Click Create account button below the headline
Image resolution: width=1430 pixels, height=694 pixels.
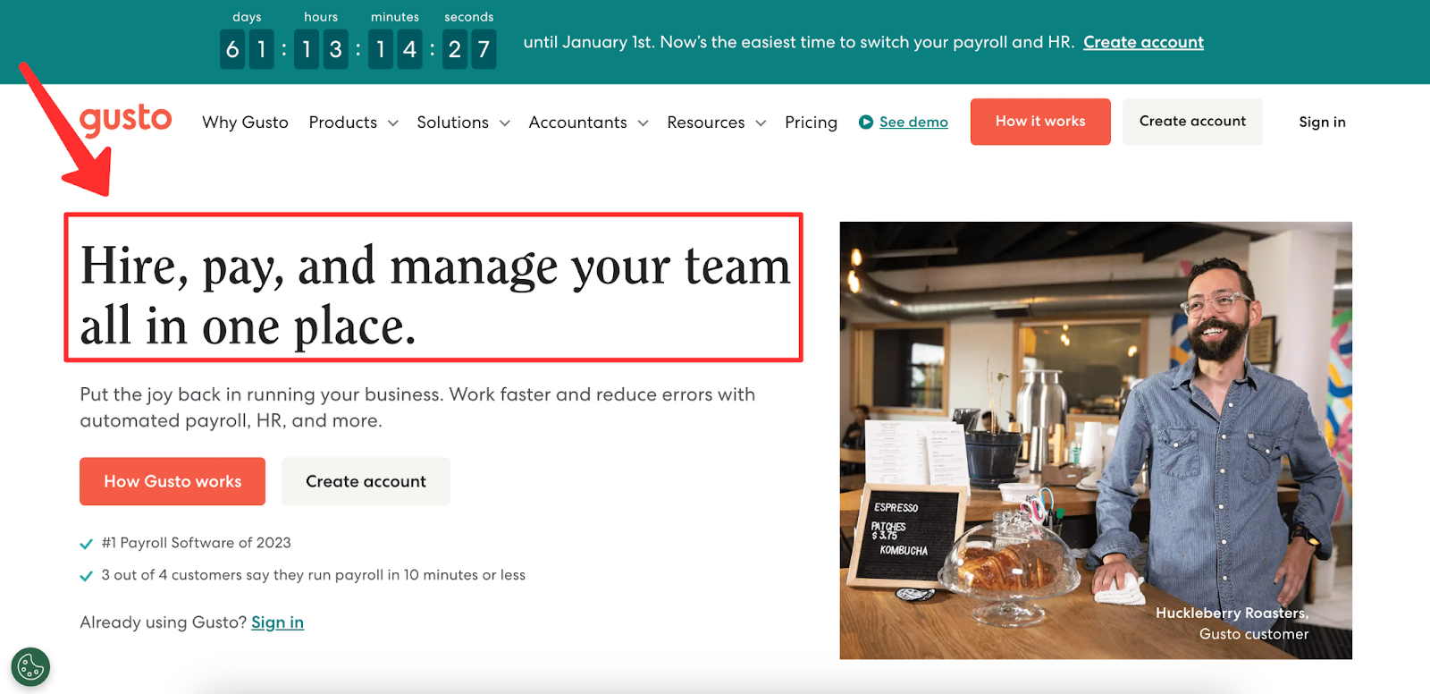point(366,481)
